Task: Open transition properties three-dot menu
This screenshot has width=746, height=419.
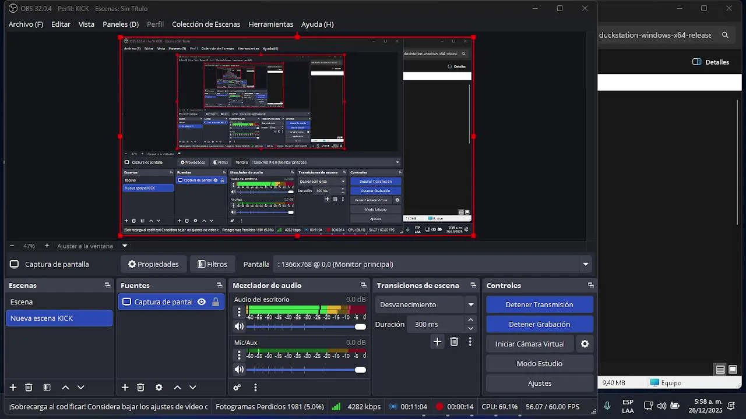Action: 470,342
